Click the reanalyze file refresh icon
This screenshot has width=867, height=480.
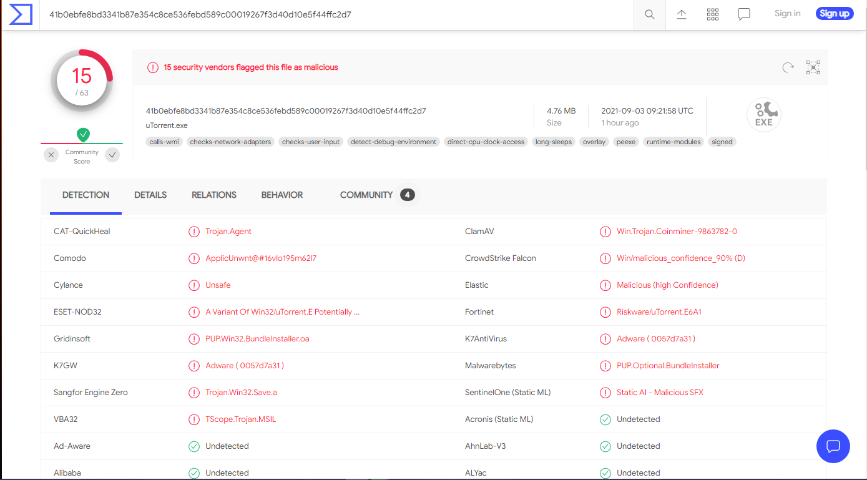(x=788, y=67)
